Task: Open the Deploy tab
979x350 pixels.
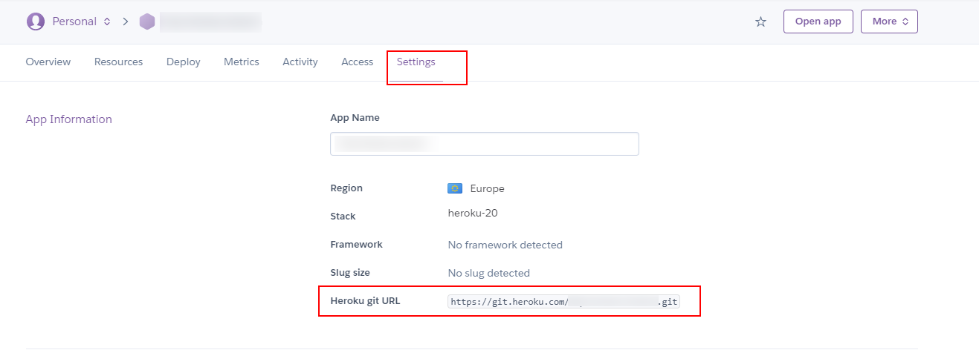Action: [x=184, y=62]
